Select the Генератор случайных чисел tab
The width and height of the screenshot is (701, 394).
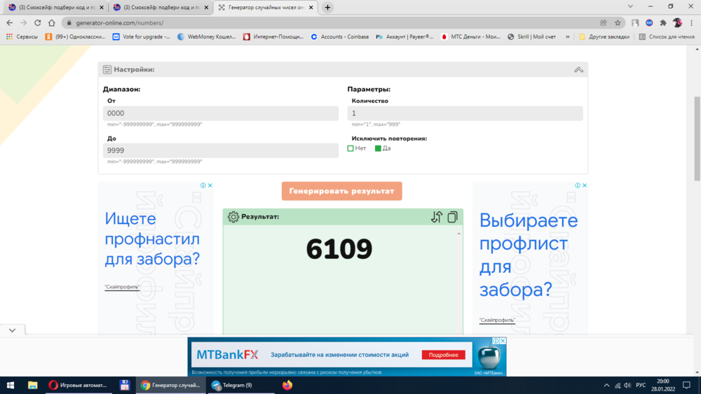click(x=266, y=7)
